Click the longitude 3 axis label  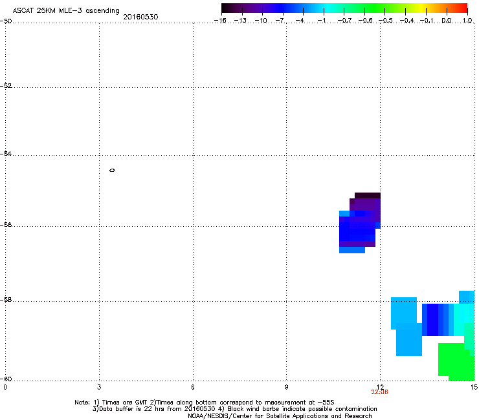click(x=99, y=387)
